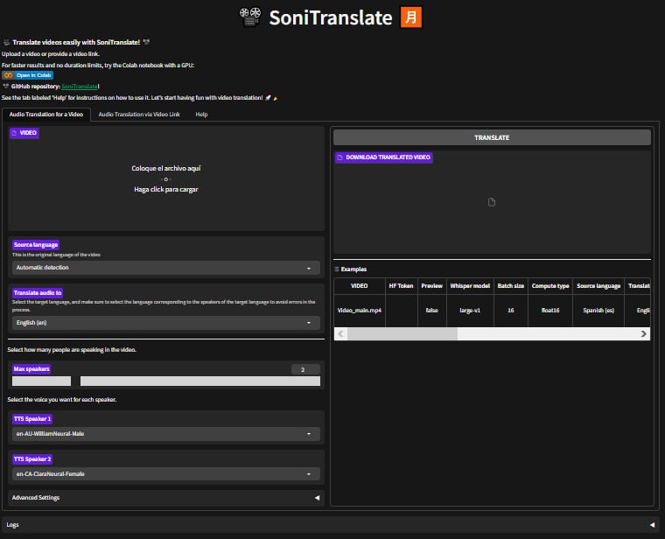Expand the Advanced Settings section
This screenshot has height=539, width=665.
pos(166,498)
